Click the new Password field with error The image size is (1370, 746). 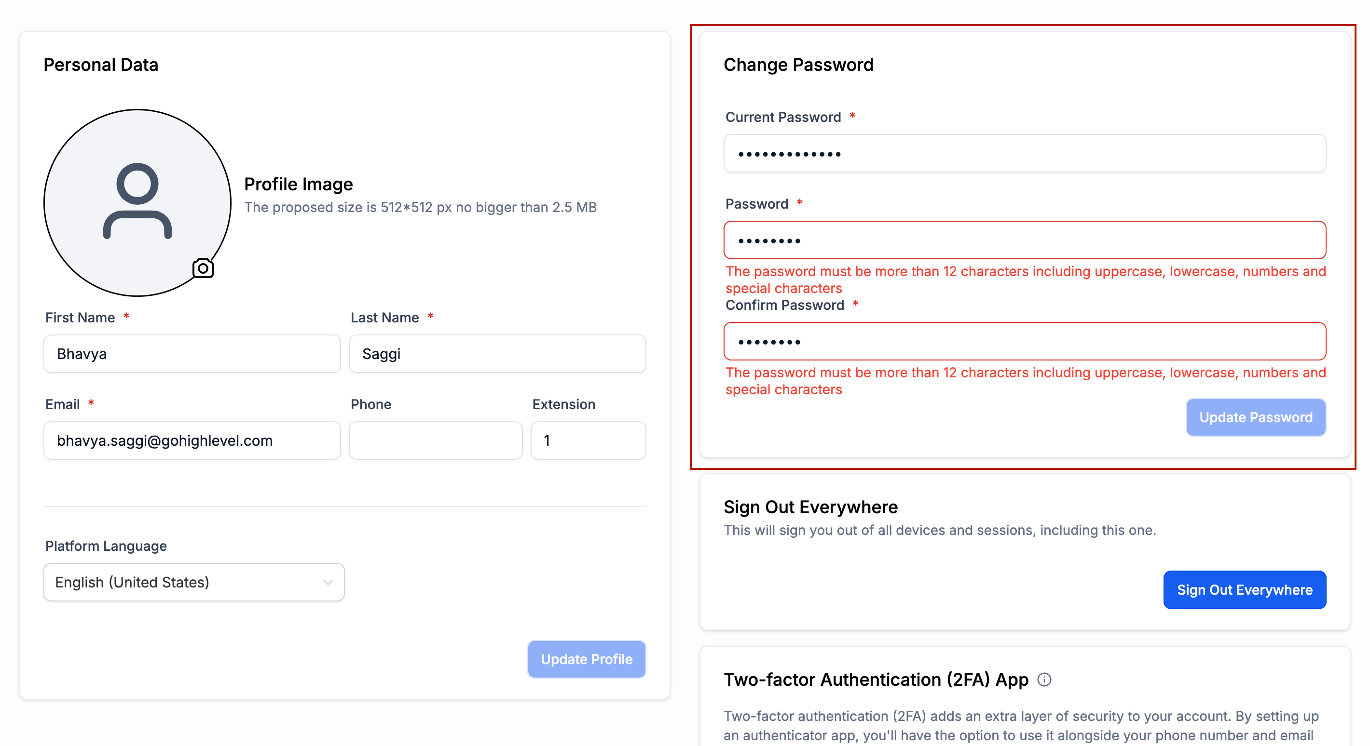[x=1025, y=240]
